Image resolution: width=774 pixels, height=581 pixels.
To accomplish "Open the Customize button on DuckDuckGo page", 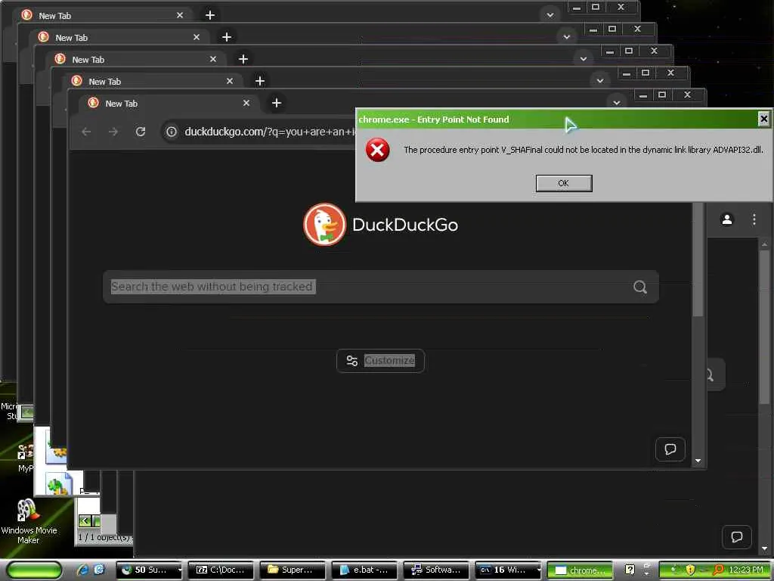I will pos(380,361).
